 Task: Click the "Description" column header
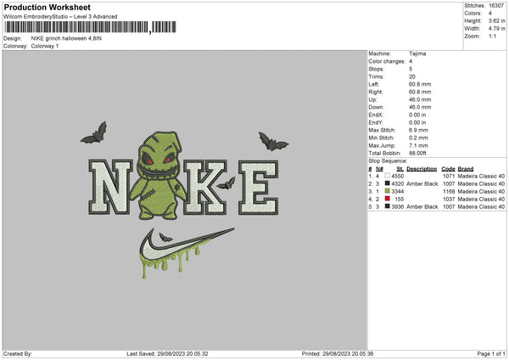[x=422, y=169]
